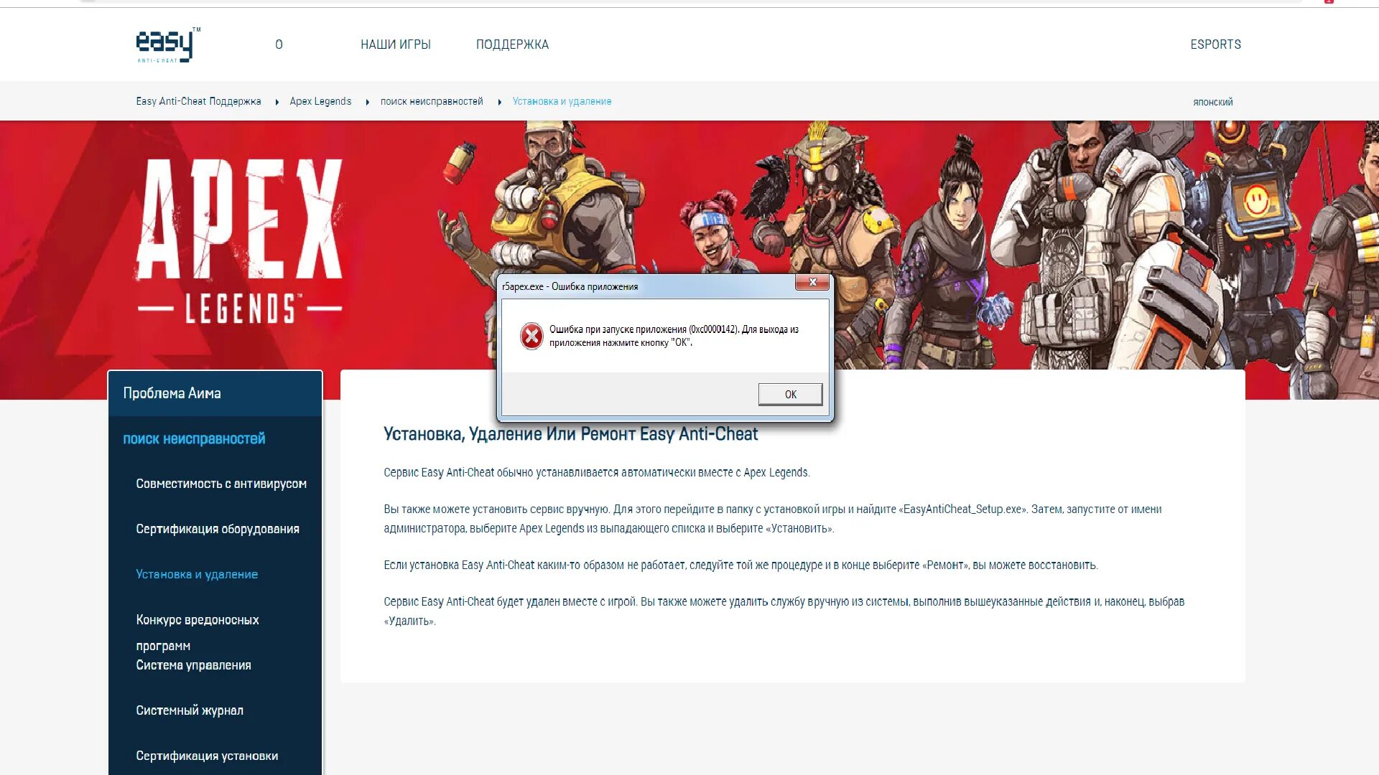Open Совместимость с антивирусом sidebar item
The image size is (1379, 775).
pyautogui.click(x=221, y=484)
